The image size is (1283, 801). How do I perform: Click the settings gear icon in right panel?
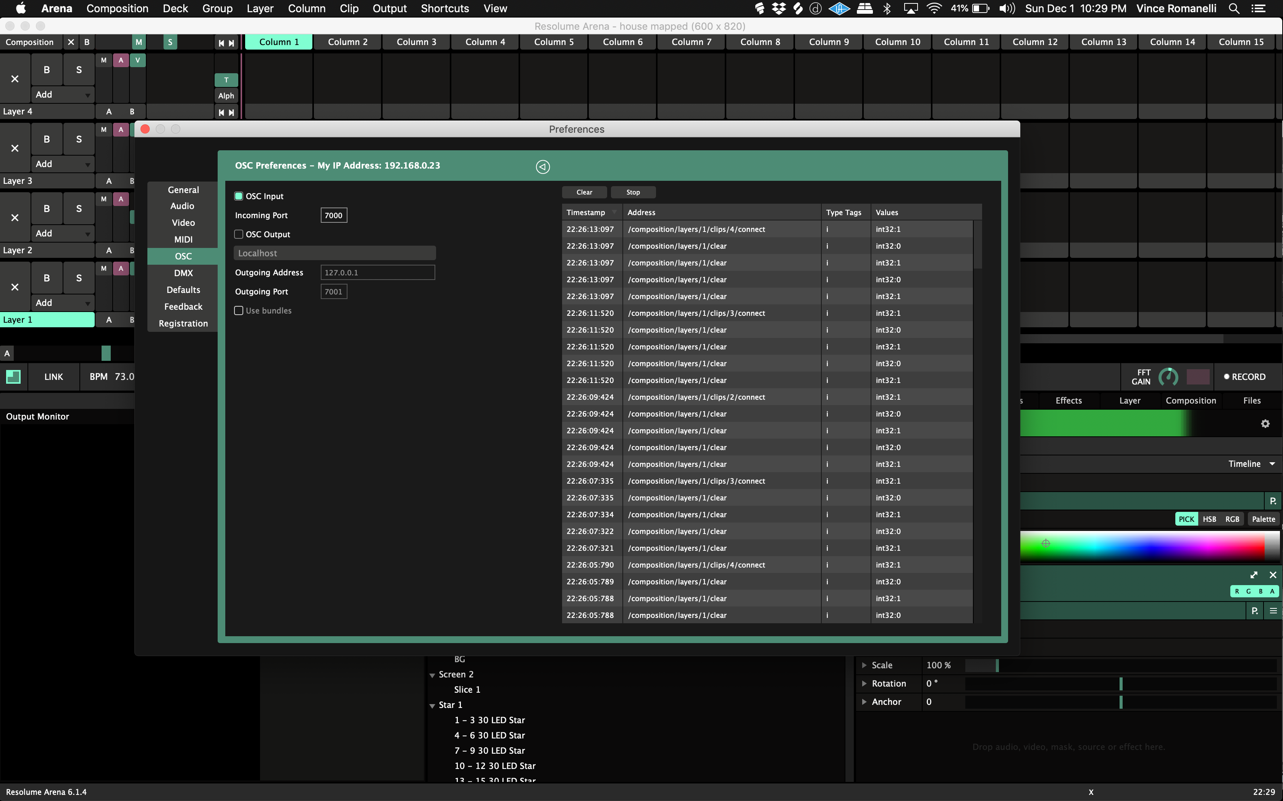tap(1265, 424)
